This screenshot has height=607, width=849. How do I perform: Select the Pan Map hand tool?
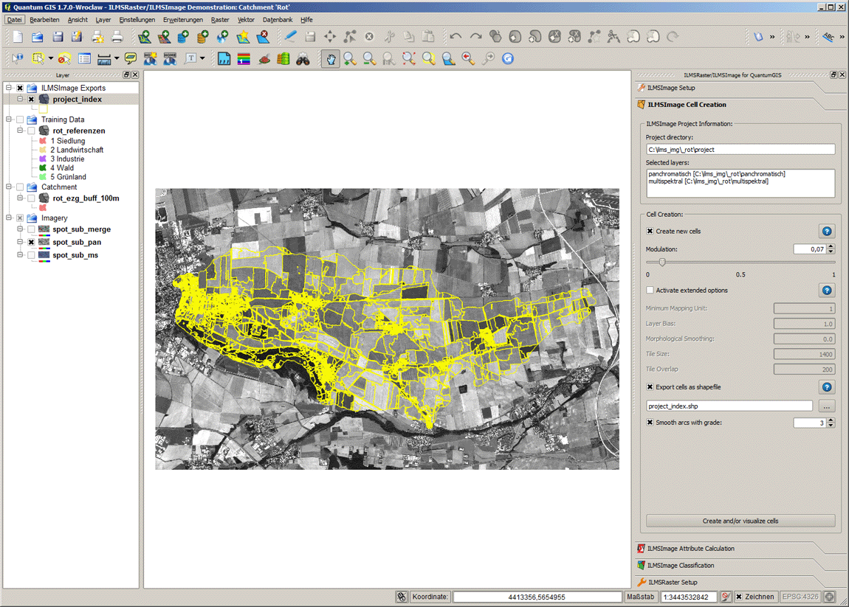[x=330, y=59]
